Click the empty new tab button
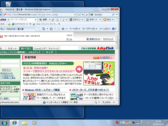The width and height of the screenshot is (168, 126). pos(37,29)
